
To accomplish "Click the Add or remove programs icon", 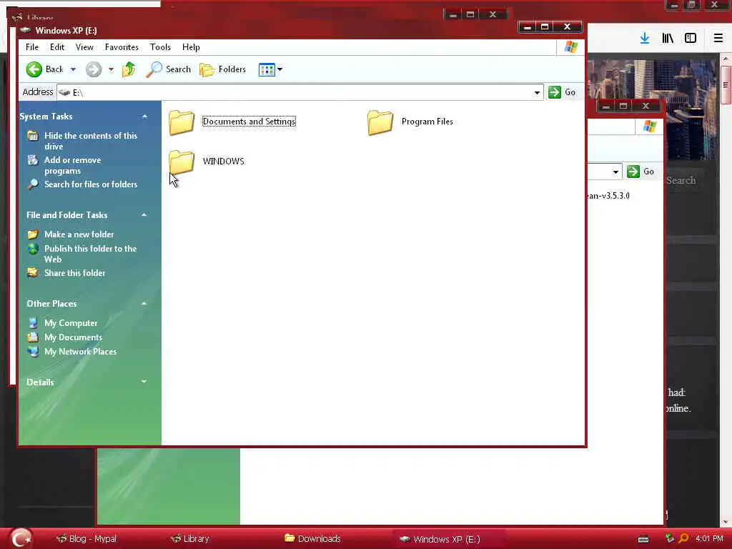I will coord(33,160).
